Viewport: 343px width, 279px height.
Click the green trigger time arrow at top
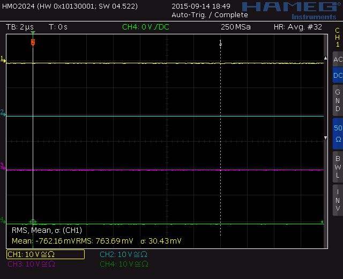[33, 33]
